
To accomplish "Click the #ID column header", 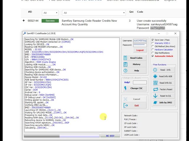I will (30, 12).
